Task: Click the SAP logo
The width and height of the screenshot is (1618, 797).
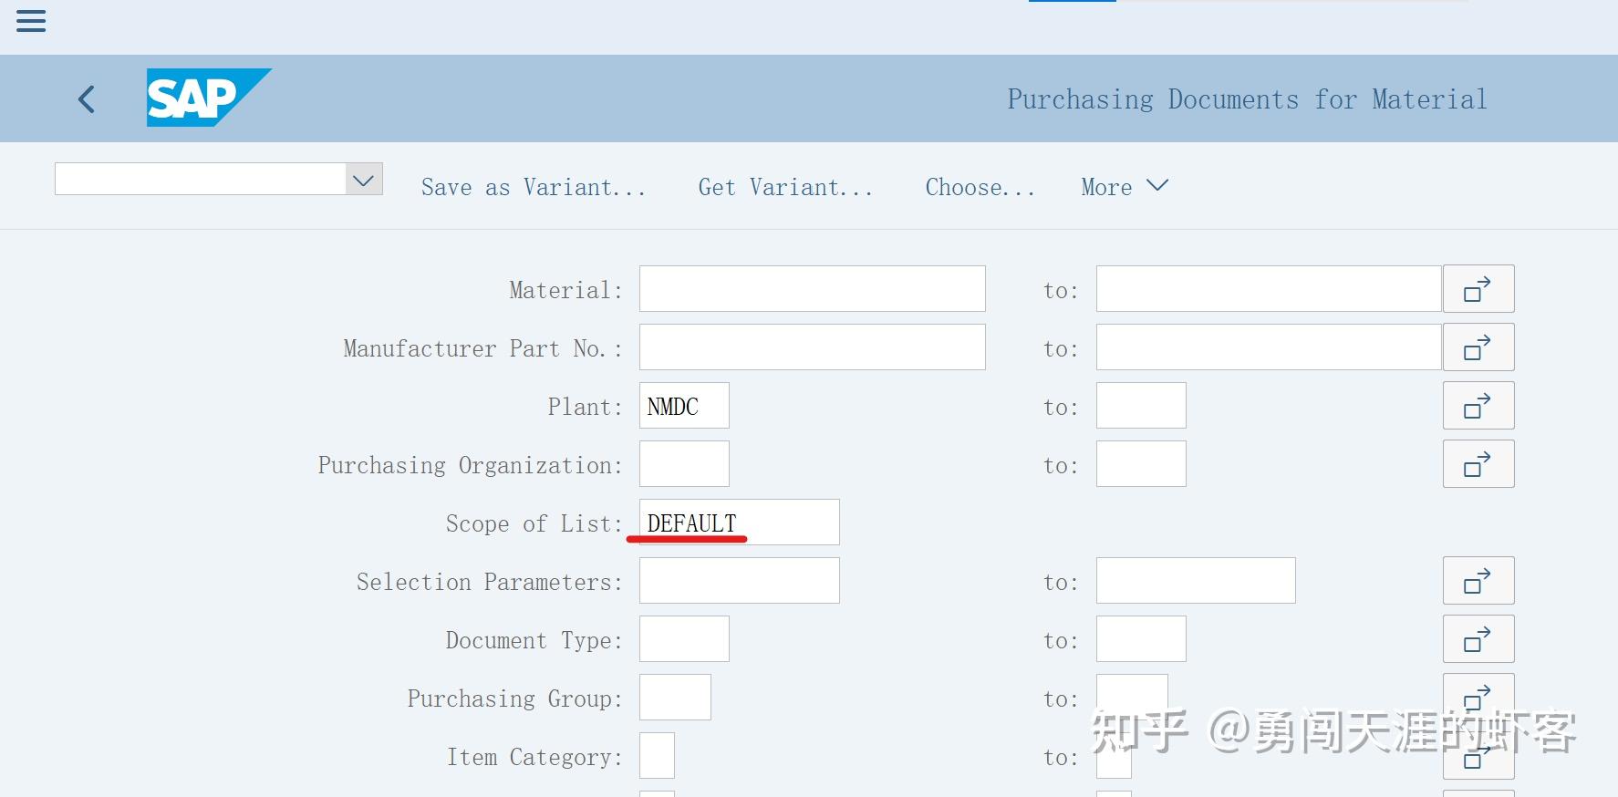Action: 208,98
